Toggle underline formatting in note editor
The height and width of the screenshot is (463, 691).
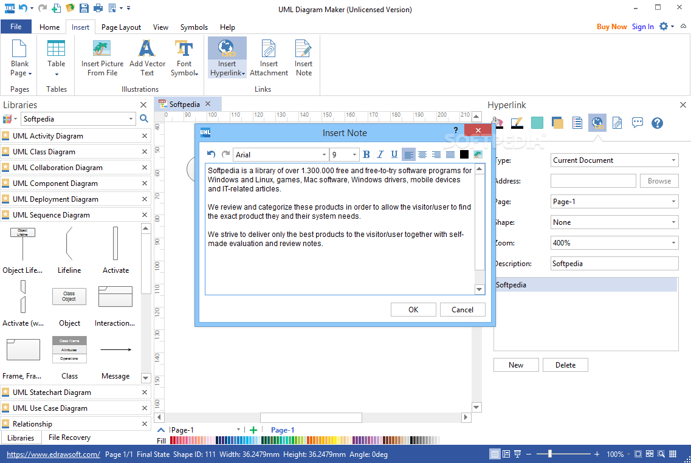point(394,154)
